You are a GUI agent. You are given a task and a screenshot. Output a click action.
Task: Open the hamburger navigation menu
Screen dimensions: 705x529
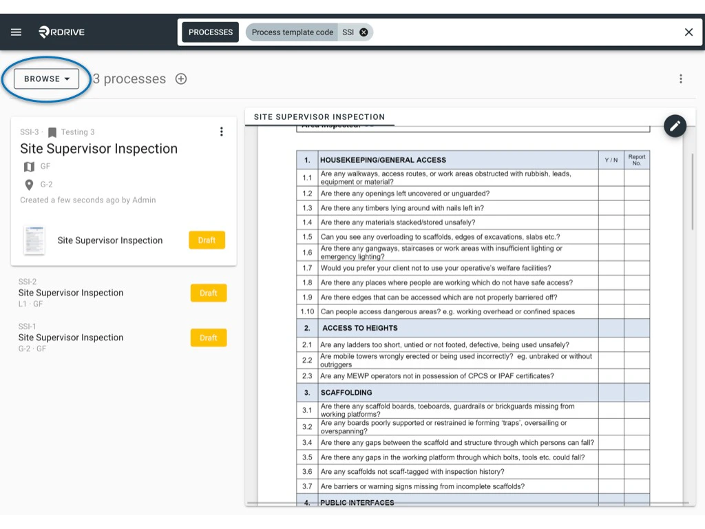(17, 32)
